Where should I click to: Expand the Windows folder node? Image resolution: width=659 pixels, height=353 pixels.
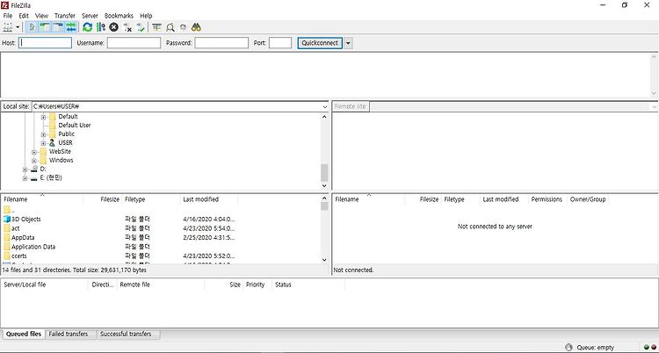[34, 161]
